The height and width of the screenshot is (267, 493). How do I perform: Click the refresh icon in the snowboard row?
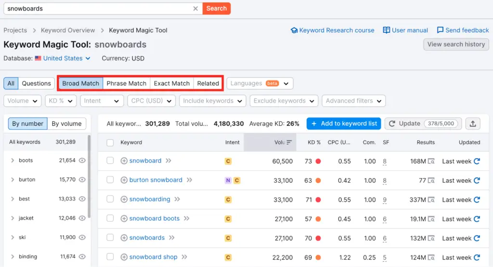477,161
